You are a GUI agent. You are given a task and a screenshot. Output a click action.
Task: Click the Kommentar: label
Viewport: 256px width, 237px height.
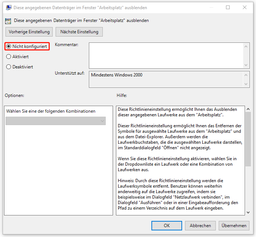pyautogui.click(x=67, y=45)
